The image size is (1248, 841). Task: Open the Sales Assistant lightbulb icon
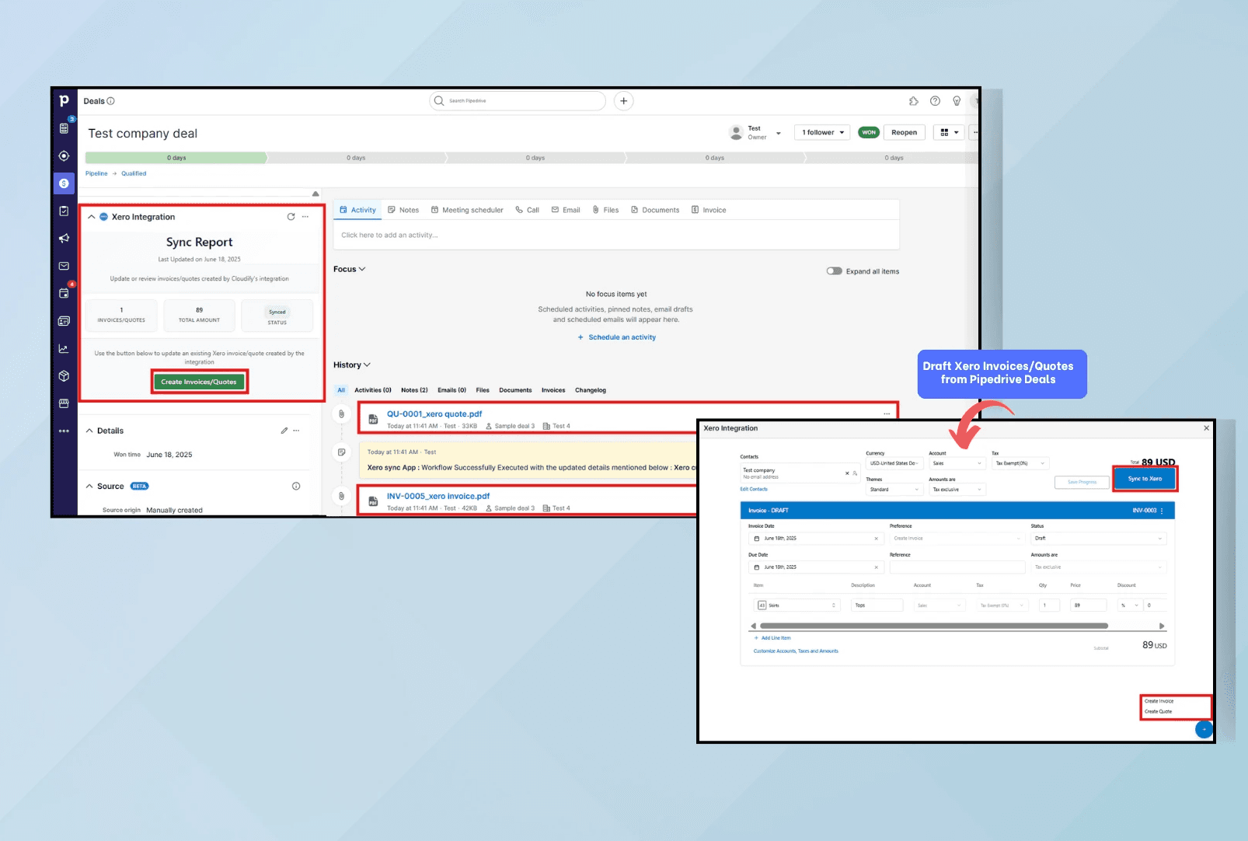tap(957, 101)
